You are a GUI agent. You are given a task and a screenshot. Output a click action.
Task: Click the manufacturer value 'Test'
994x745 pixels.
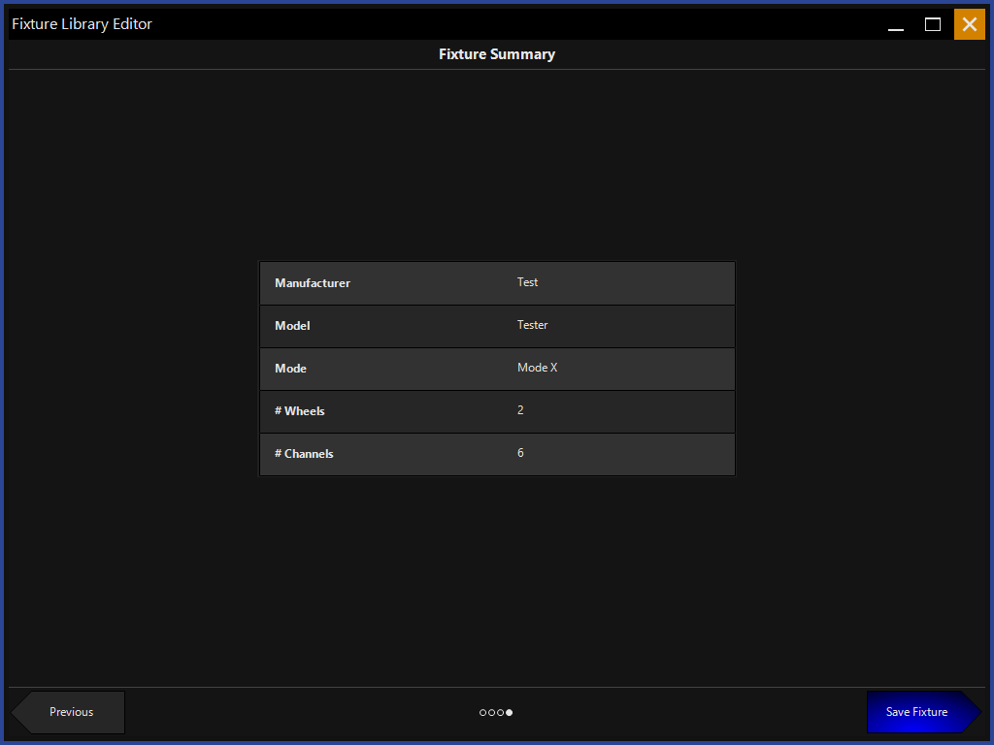(527, 282)
